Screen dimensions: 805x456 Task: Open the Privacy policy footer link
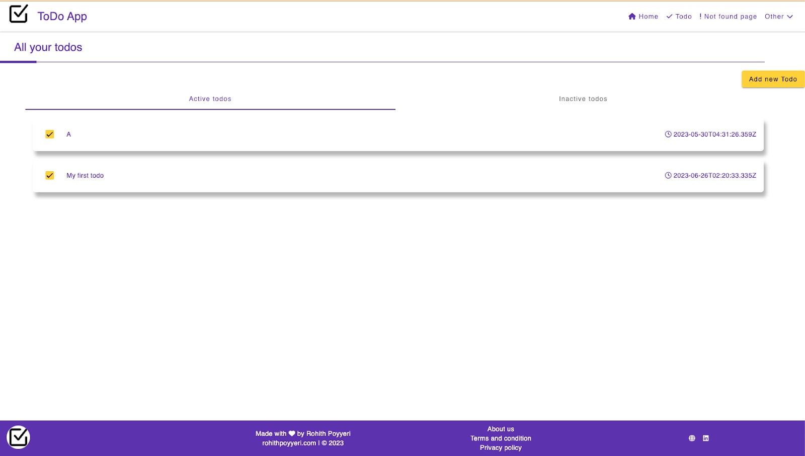(x=501, y=448)
